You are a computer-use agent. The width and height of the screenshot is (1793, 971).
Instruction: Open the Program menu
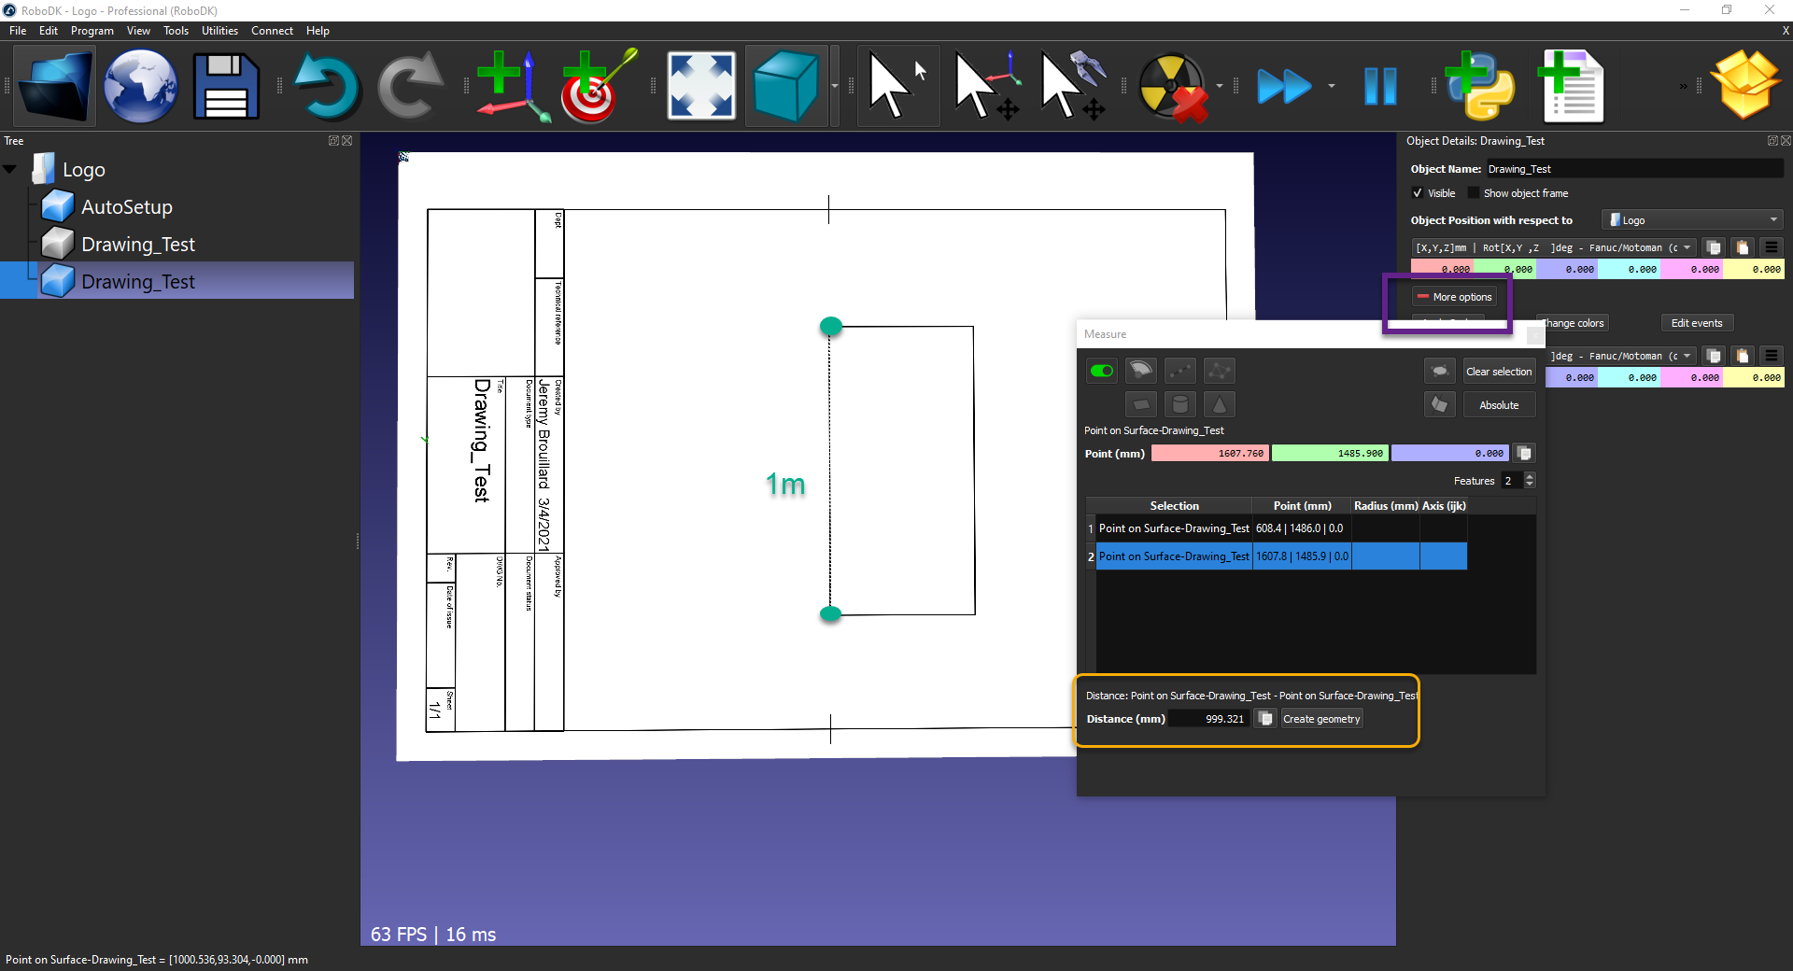point(92,31)
